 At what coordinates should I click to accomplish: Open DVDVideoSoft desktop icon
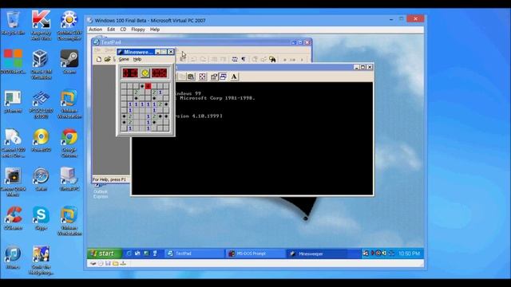(x=13, y=61)
